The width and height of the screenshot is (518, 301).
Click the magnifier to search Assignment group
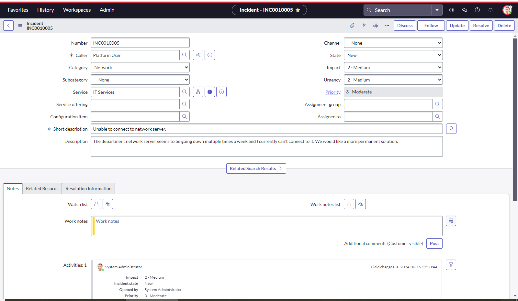(x=438, y=104)
